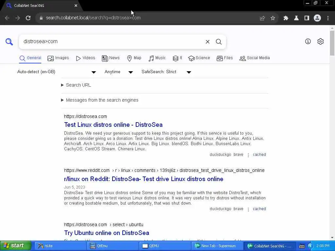Click the https://distrosea.com URL text
335x251 pixels.
(85, 117)
